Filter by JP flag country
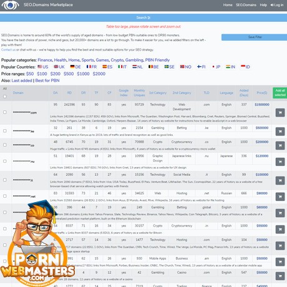The image size is (287, 287). [216, 67]
